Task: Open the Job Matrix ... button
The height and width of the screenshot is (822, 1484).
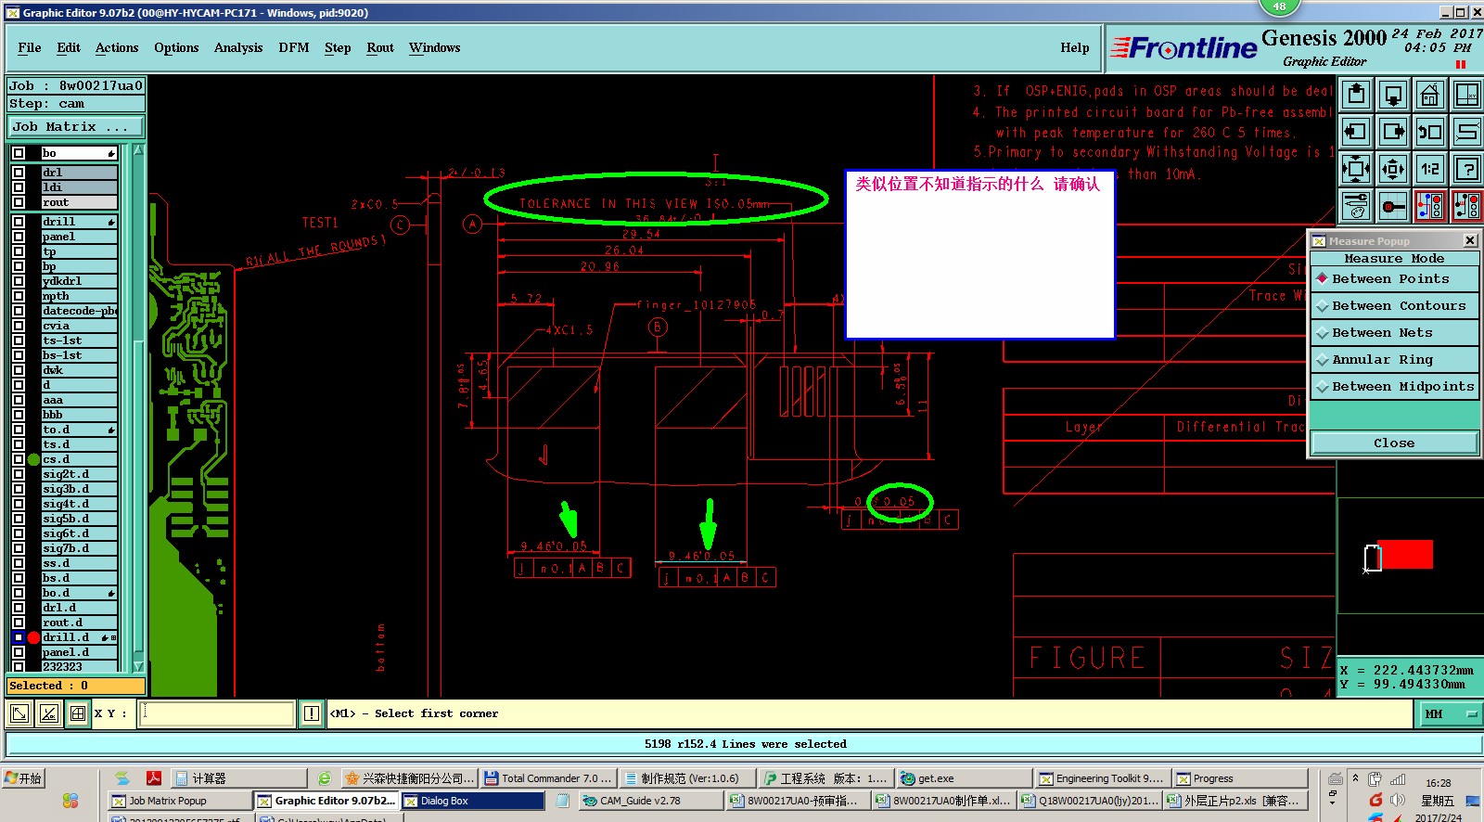Action: click(76, 126)
